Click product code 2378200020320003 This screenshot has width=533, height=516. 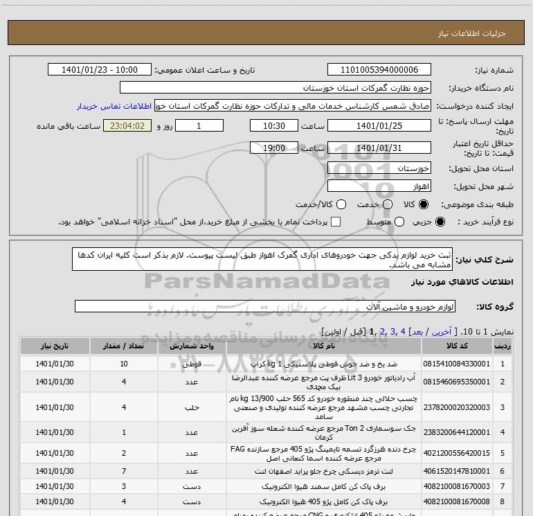[457, 407]
